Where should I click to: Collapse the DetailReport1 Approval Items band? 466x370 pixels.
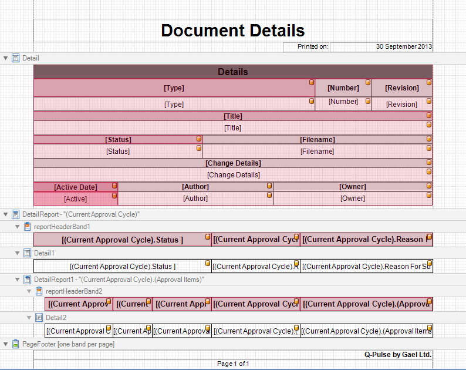[x=17, y=280]
